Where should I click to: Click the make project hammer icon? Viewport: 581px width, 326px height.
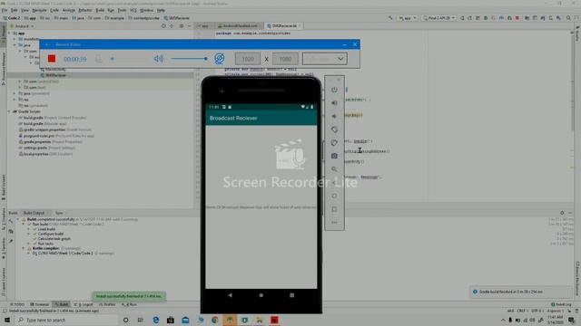point(390,18)
